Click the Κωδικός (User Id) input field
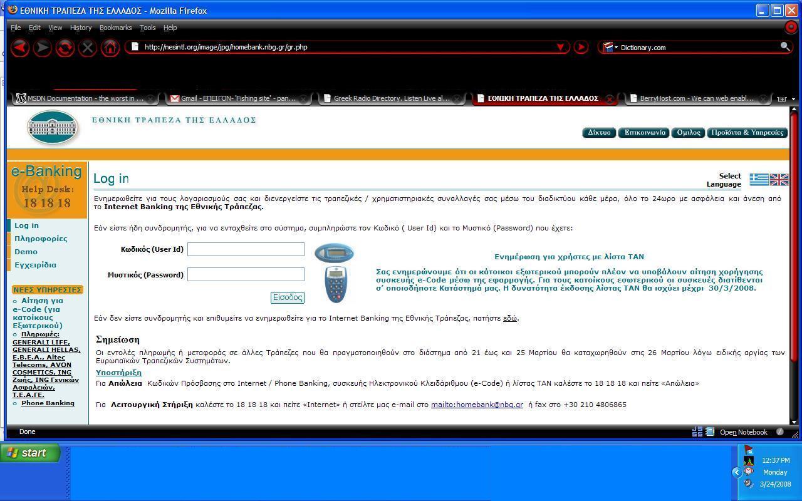The width and height of the screenshot is (802, 501). pyautogui.click(x=246, y=249)
